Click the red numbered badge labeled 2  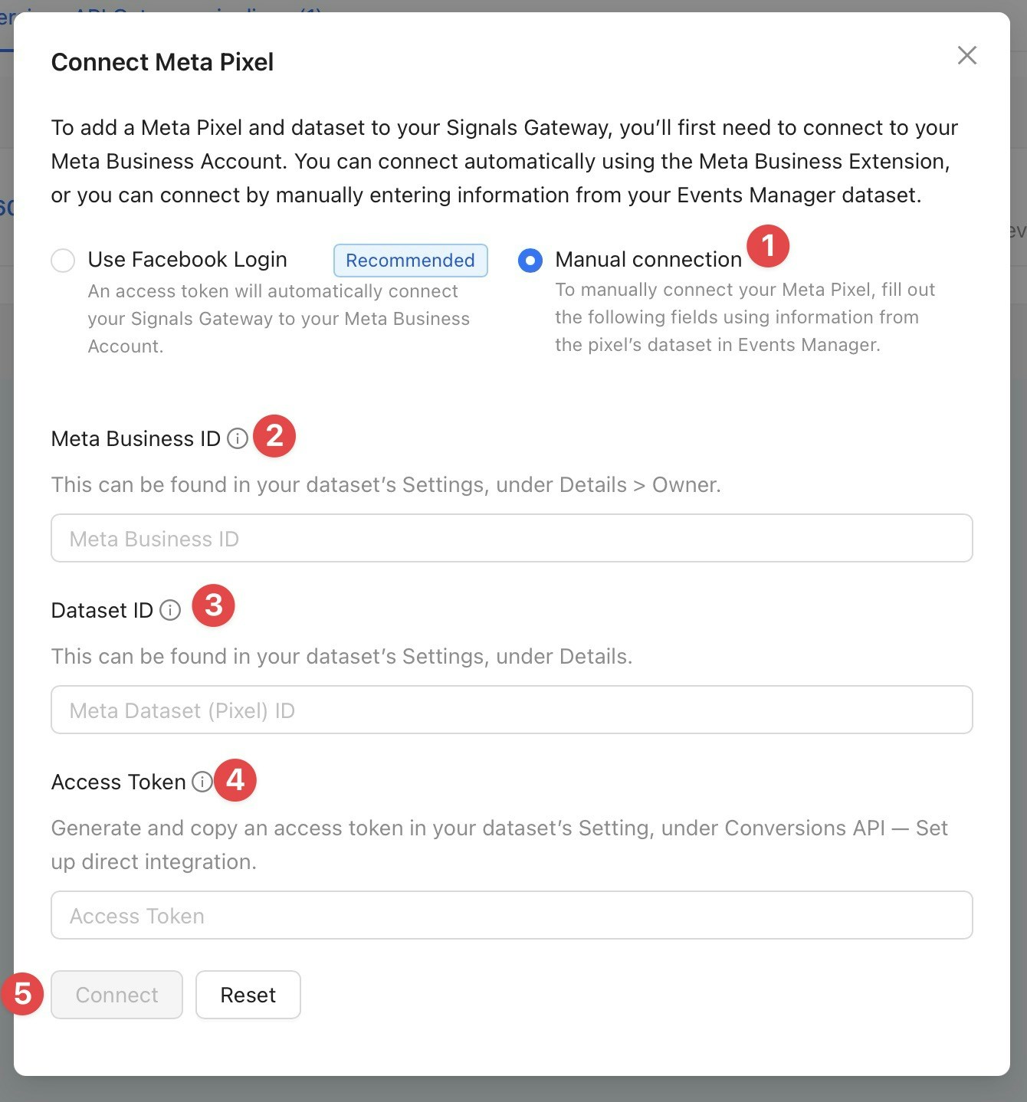click(274, 435)
